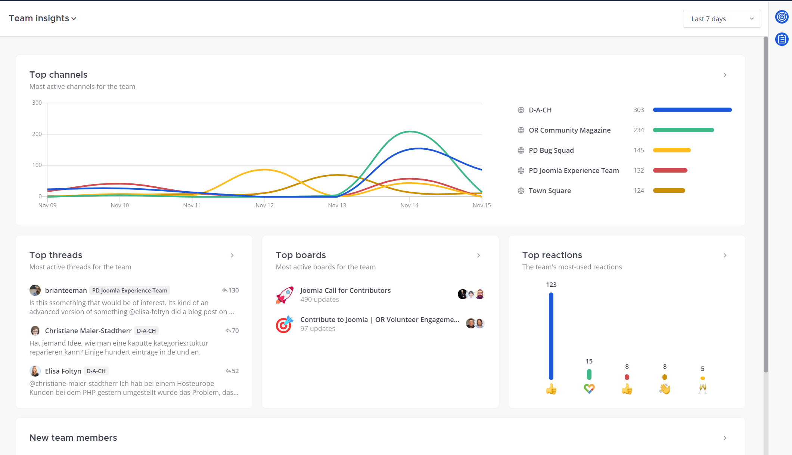Click the champagne glasses reaction emoji
Viewport: 792px width, 455px height.
(x=702, y=389)
